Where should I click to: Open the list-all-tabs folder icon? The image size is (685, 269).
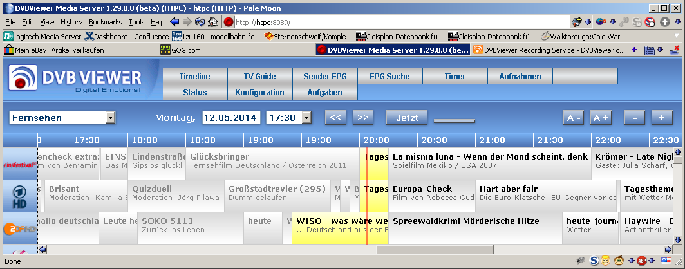[x=650, y=50]
